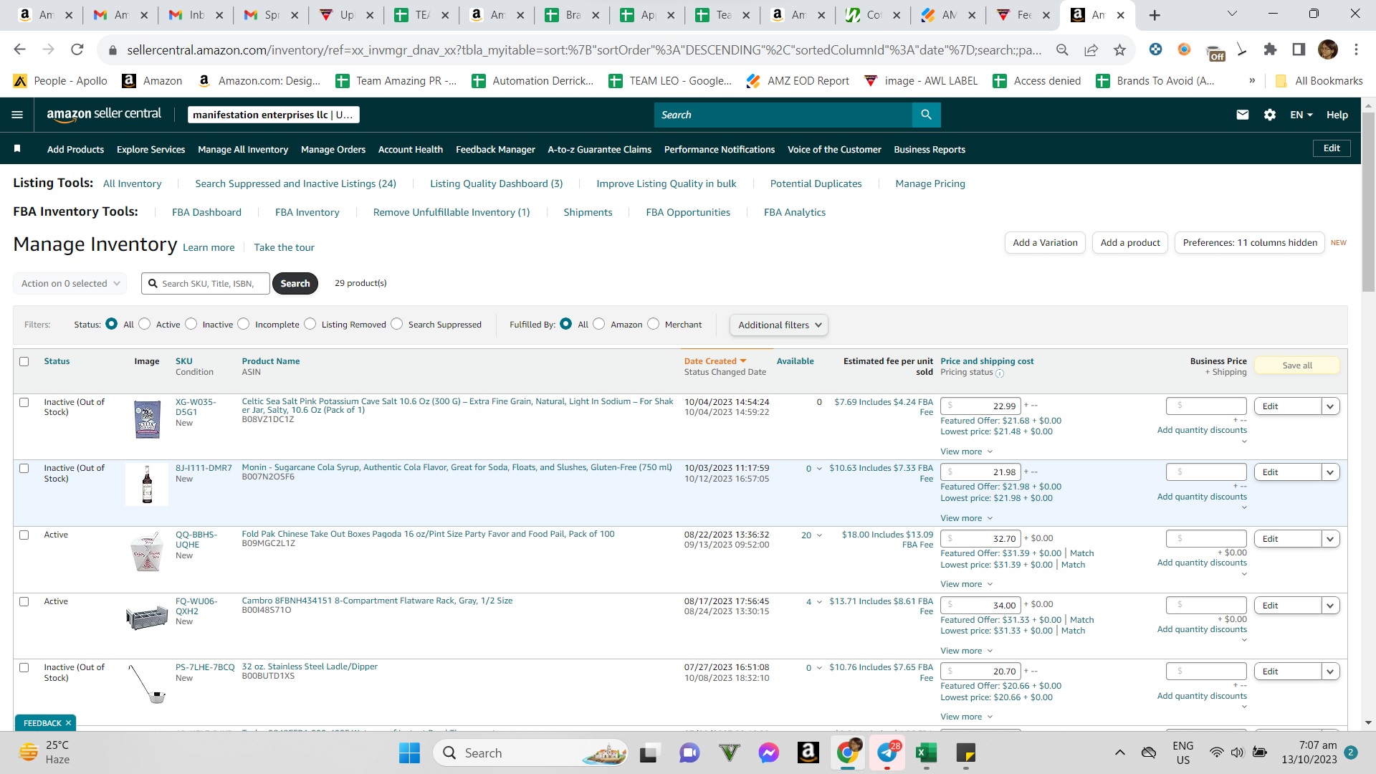
Task: Select the Celtic Sea Salt row checkbox
Action: pos(24,403)
